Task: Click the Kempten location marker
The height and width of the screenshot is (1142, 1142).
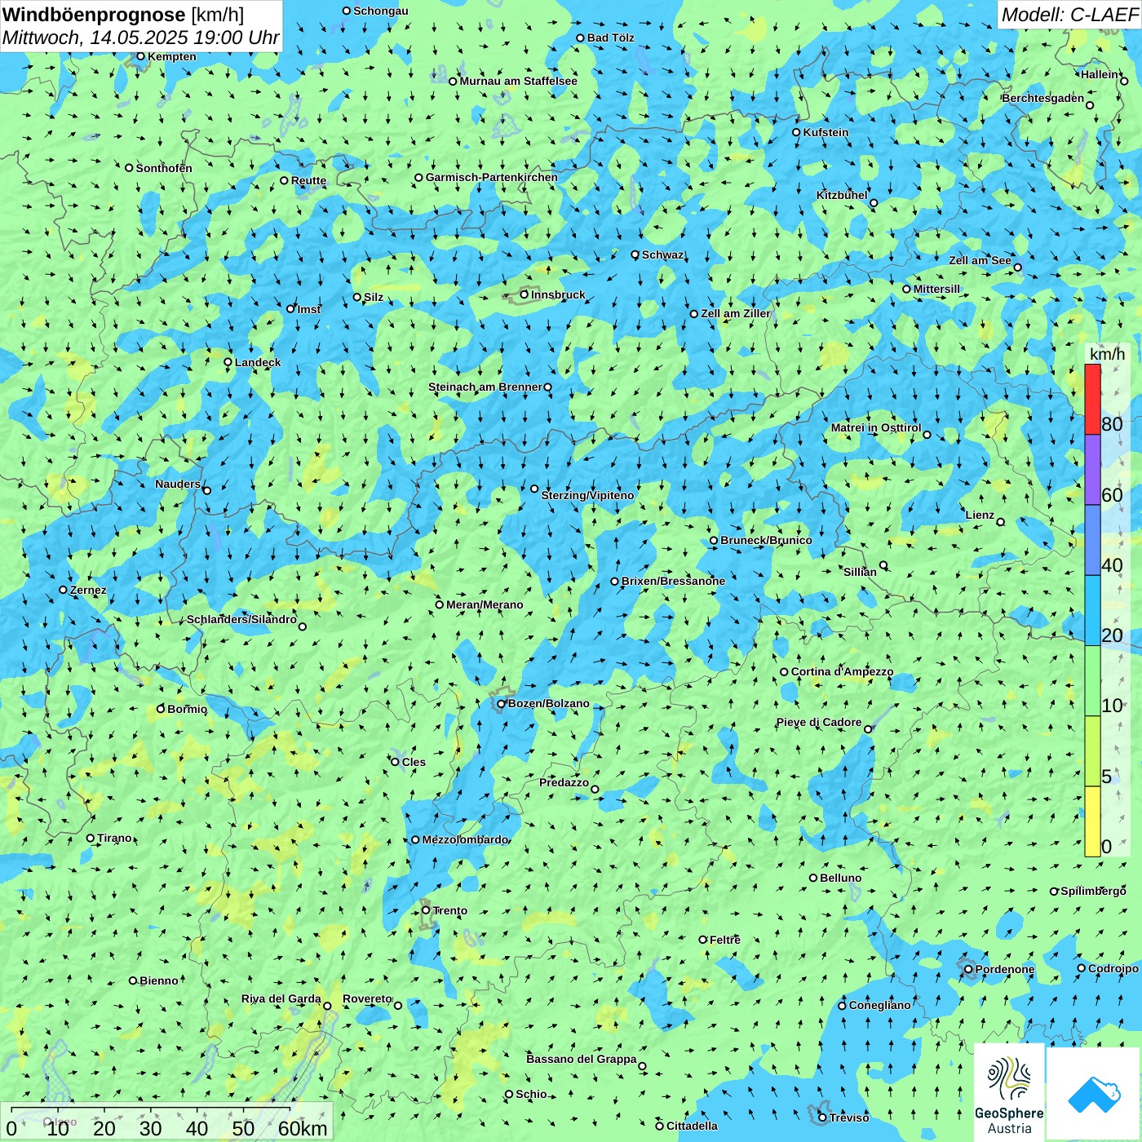Action: coord(141,56)
